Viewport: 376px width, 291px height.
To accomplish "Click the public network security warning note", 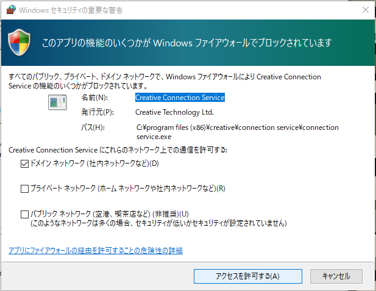I will point(158,223).
